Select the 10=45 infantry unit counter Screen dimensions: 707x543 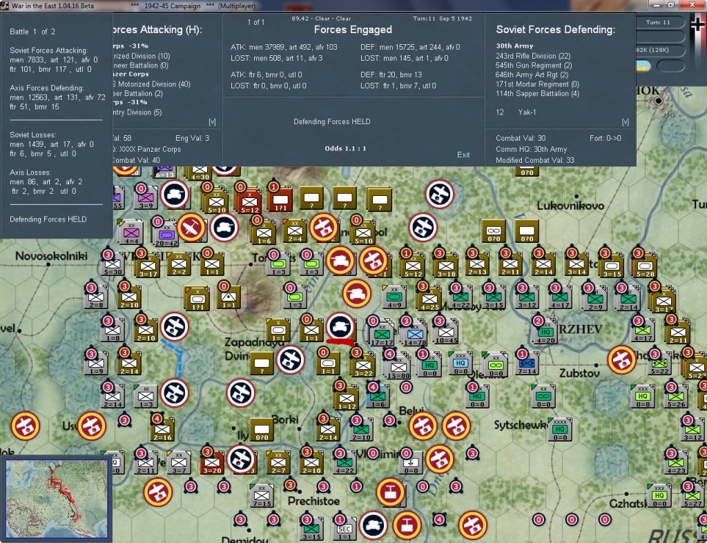coord(446,333)
